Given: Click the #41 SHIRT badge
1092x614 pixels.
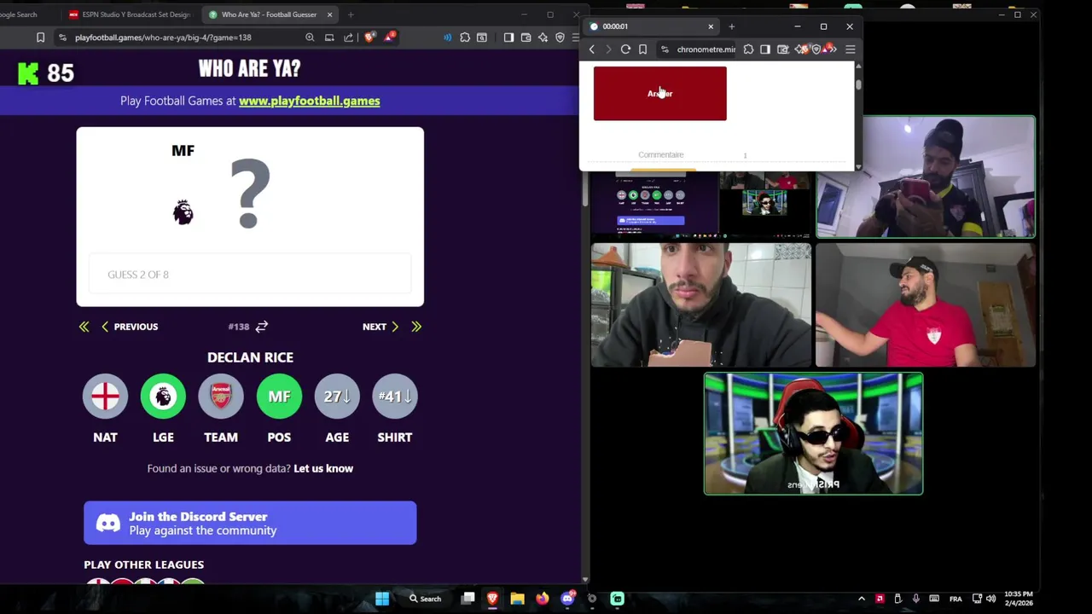Looking at the screenshot, I should coord(395,397).
